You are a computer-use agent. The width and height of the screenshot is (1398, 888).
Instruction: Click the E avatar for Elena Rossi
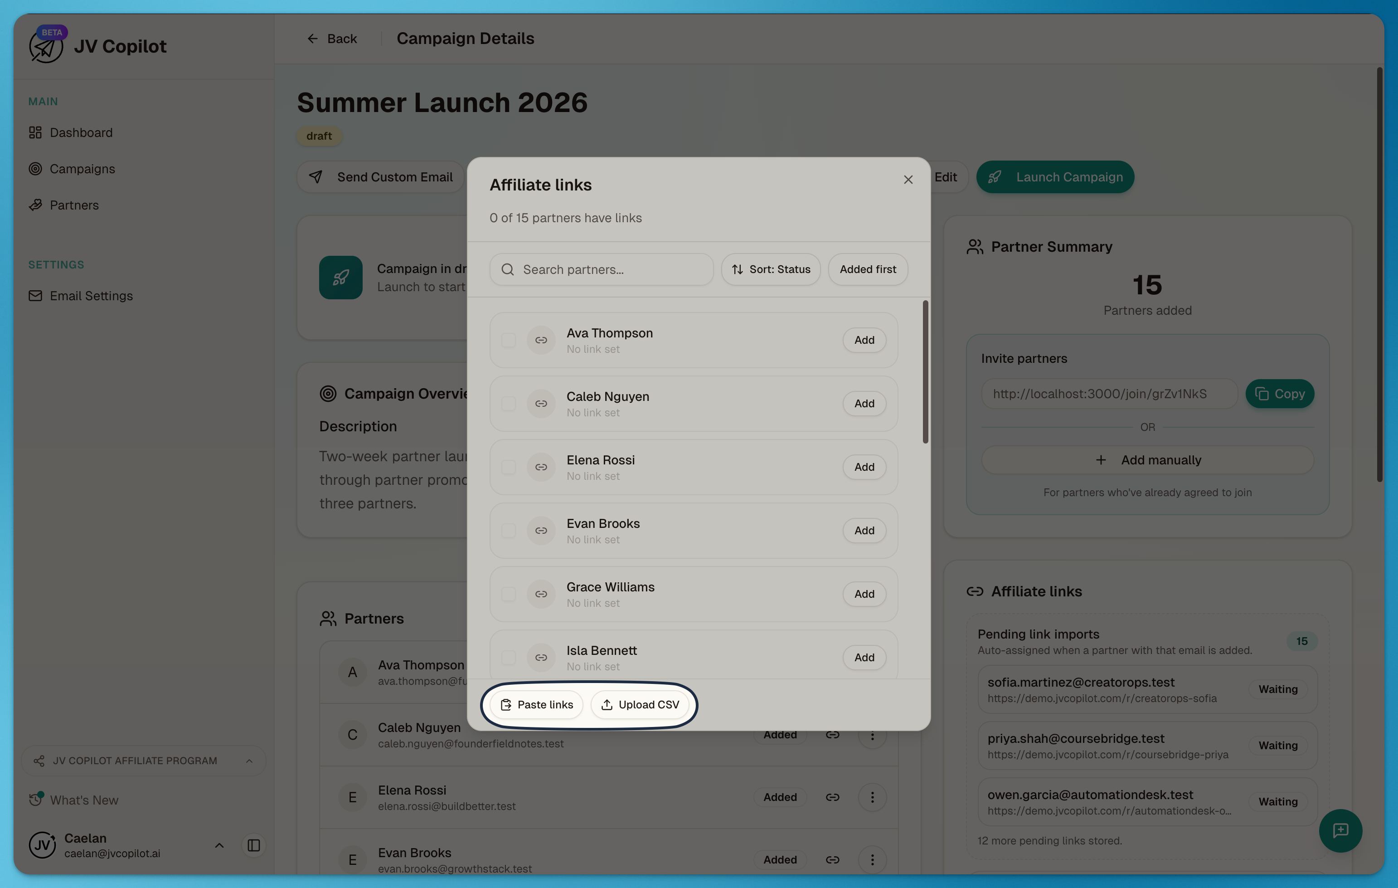(352, 797)
